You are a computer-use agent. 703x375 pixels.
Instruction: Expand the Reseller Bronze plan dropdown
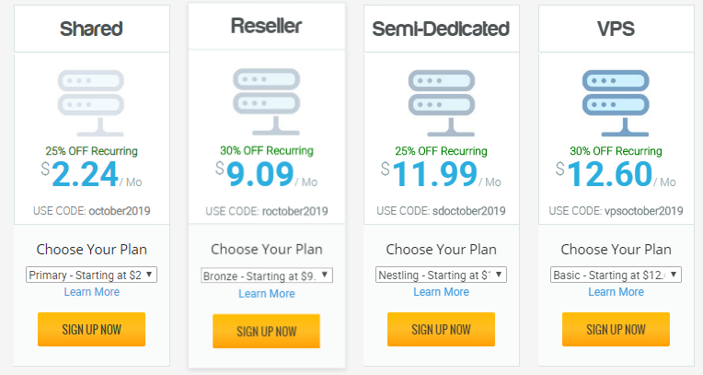[267, 275]
